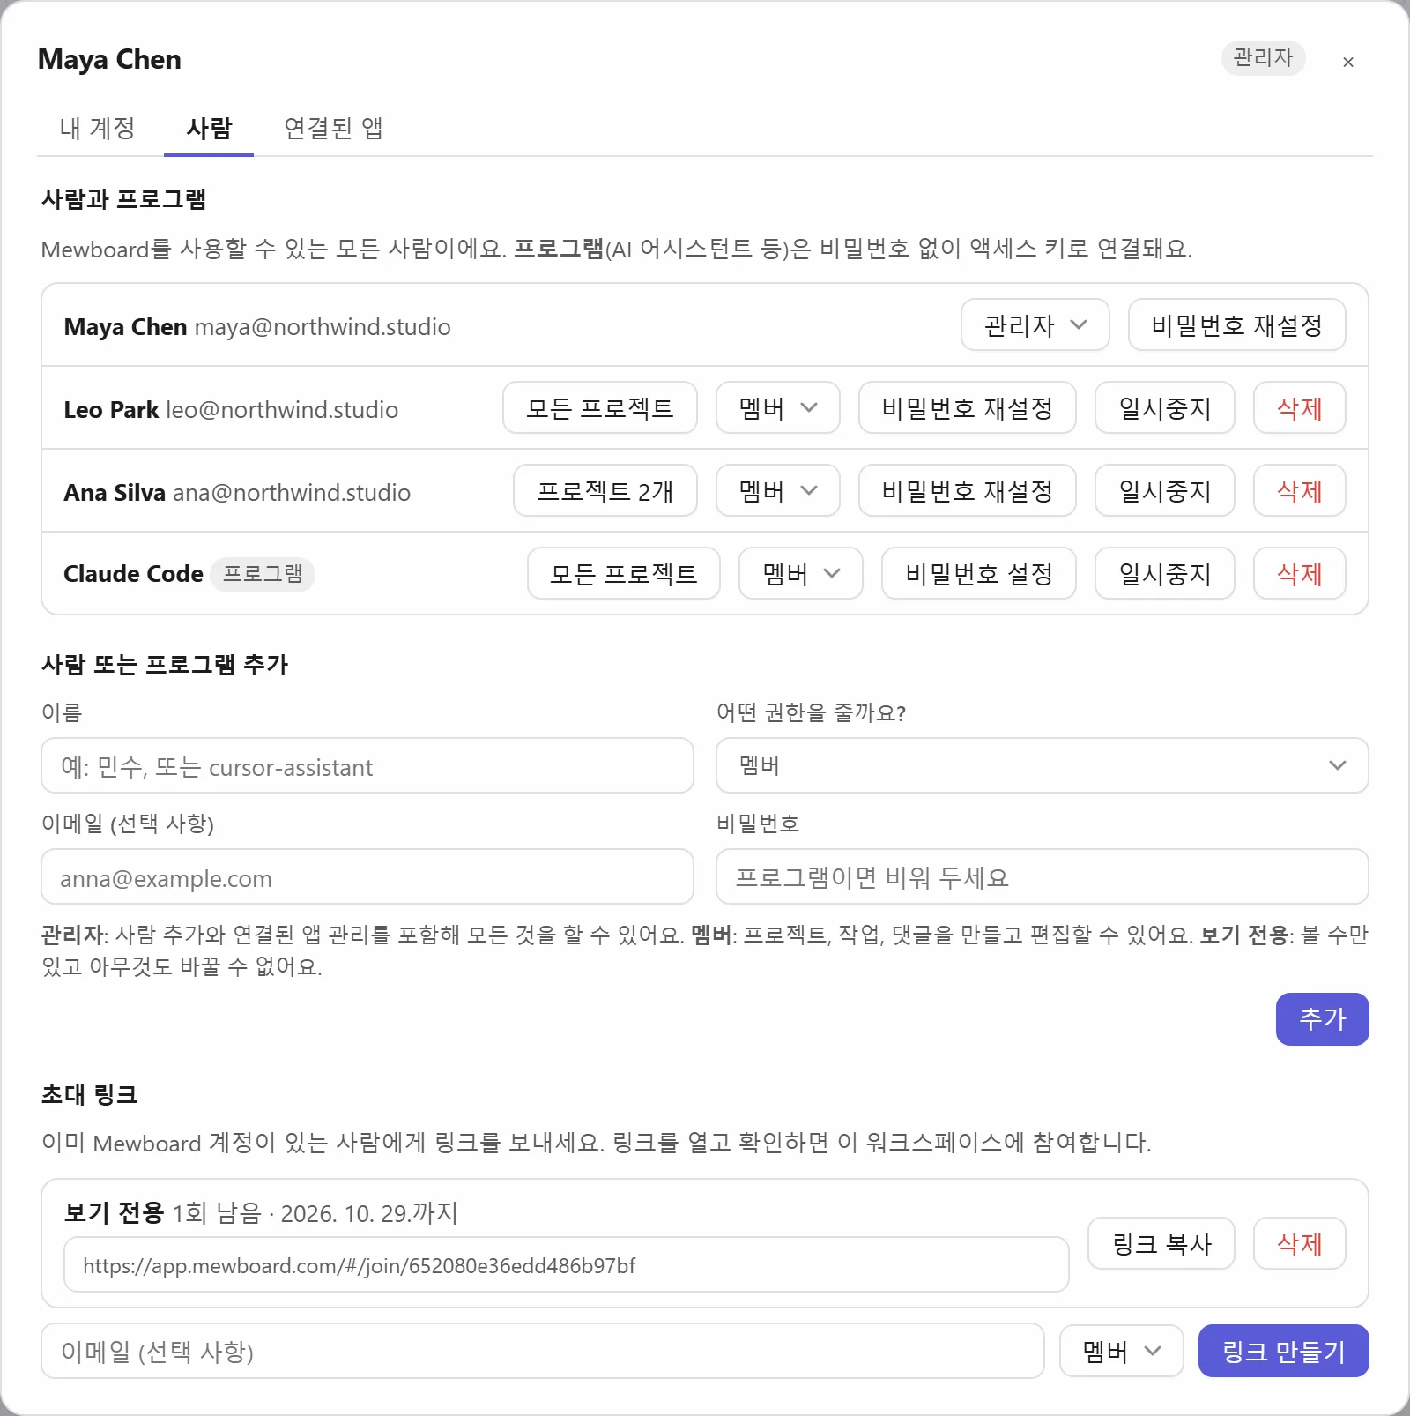Click 비밀번호 재설정 in Ana Silva row
Image resolution: width=1410 pixels, height=1416 pixels.
967,491
